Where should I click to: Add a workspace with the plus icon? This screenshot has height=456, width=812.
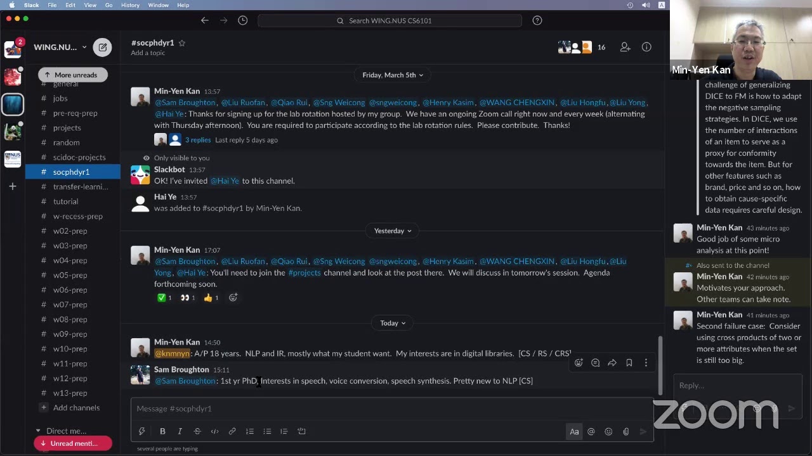[13, 186]
